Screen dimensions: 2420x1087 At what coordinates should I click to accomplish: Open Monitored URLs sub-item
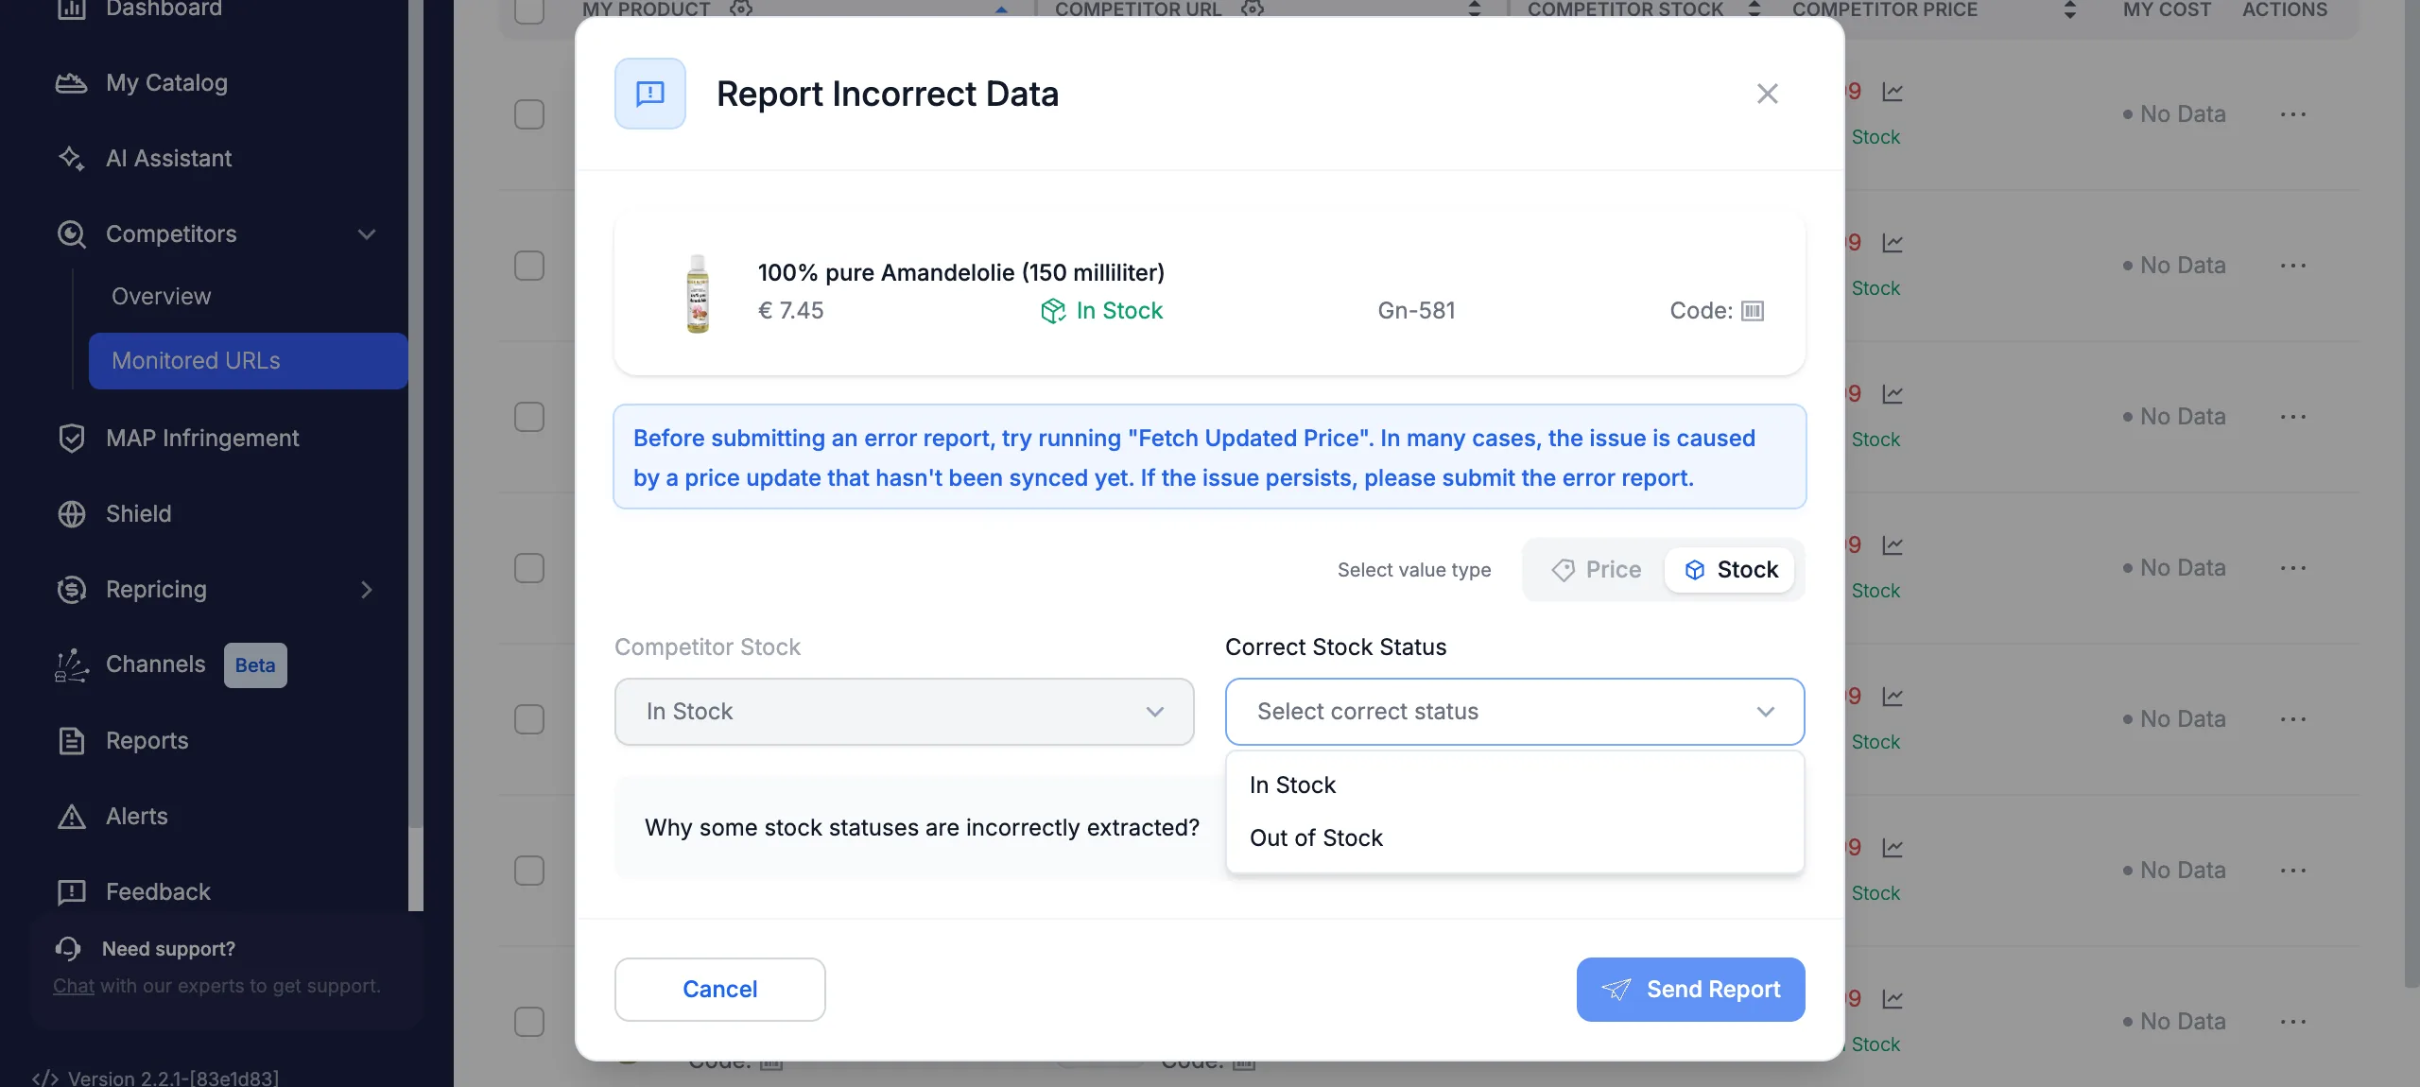pyautogui.click(x=249, y=361)
